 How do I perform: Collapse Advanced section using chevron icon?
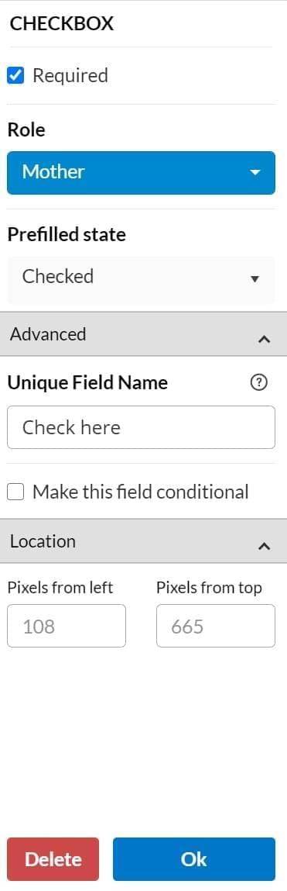(264, 339)
